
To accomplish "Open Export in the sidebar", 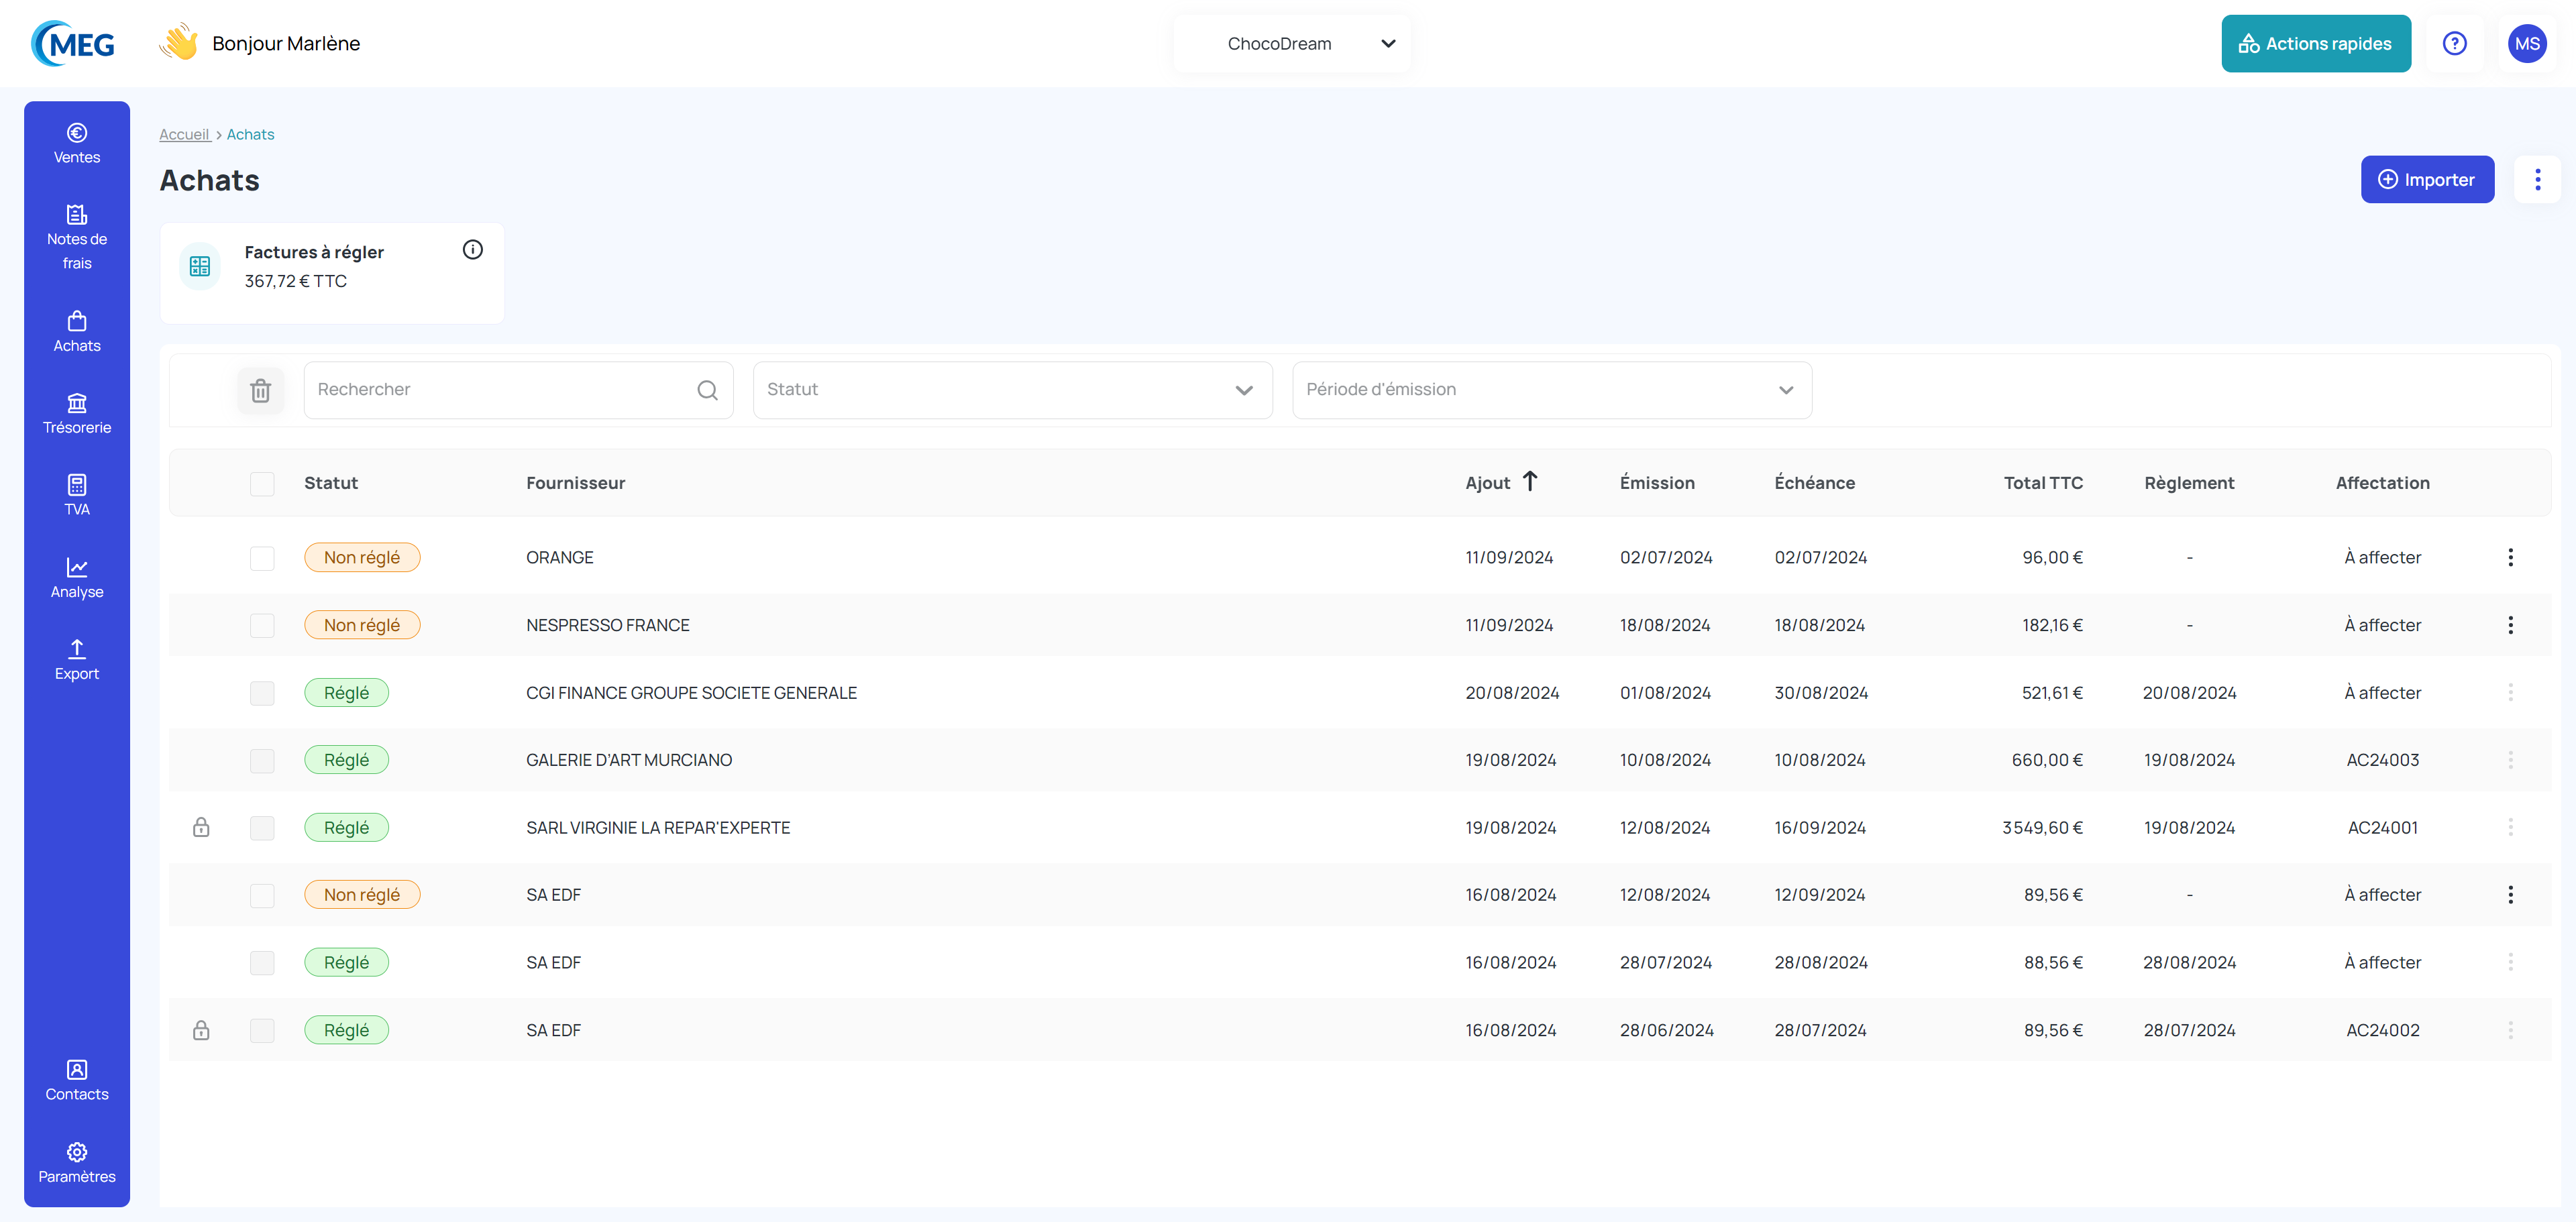I will pyautogui.click(x=77, y=661).
